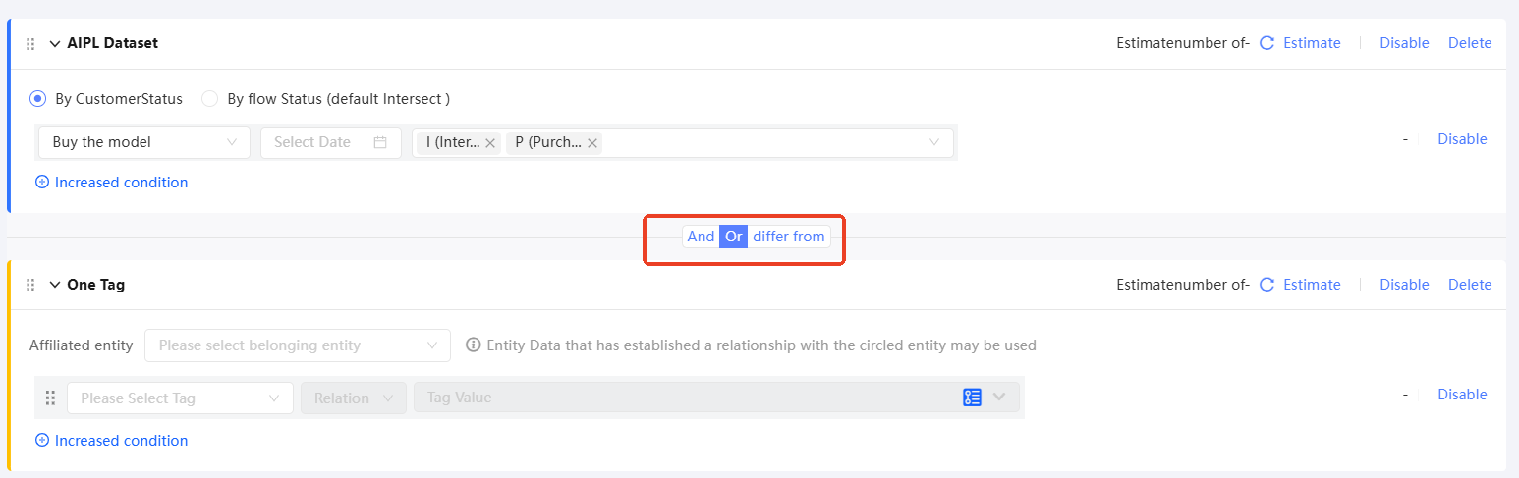Click refresh Estimate icon for One Tag
Viewport: 1519px width, 478px height.
[1266, 285]
